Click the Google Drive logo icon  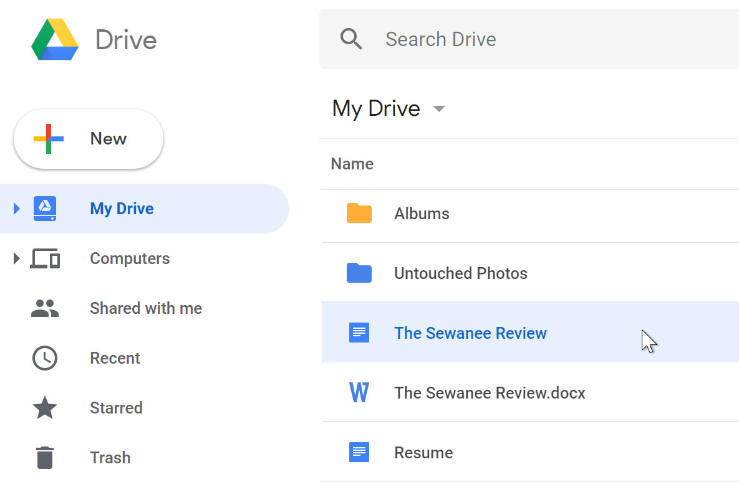tap(55, 40)
